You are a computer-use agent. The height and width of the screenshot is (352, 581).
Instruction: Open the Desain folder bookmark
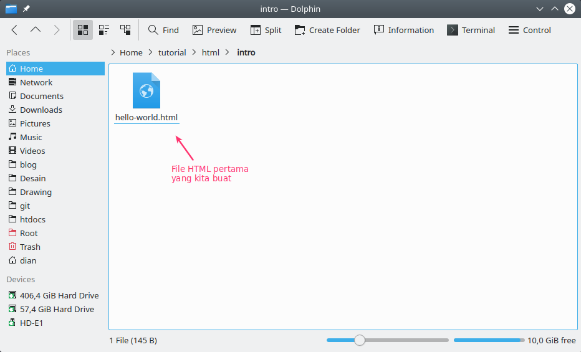click(55, 178)
